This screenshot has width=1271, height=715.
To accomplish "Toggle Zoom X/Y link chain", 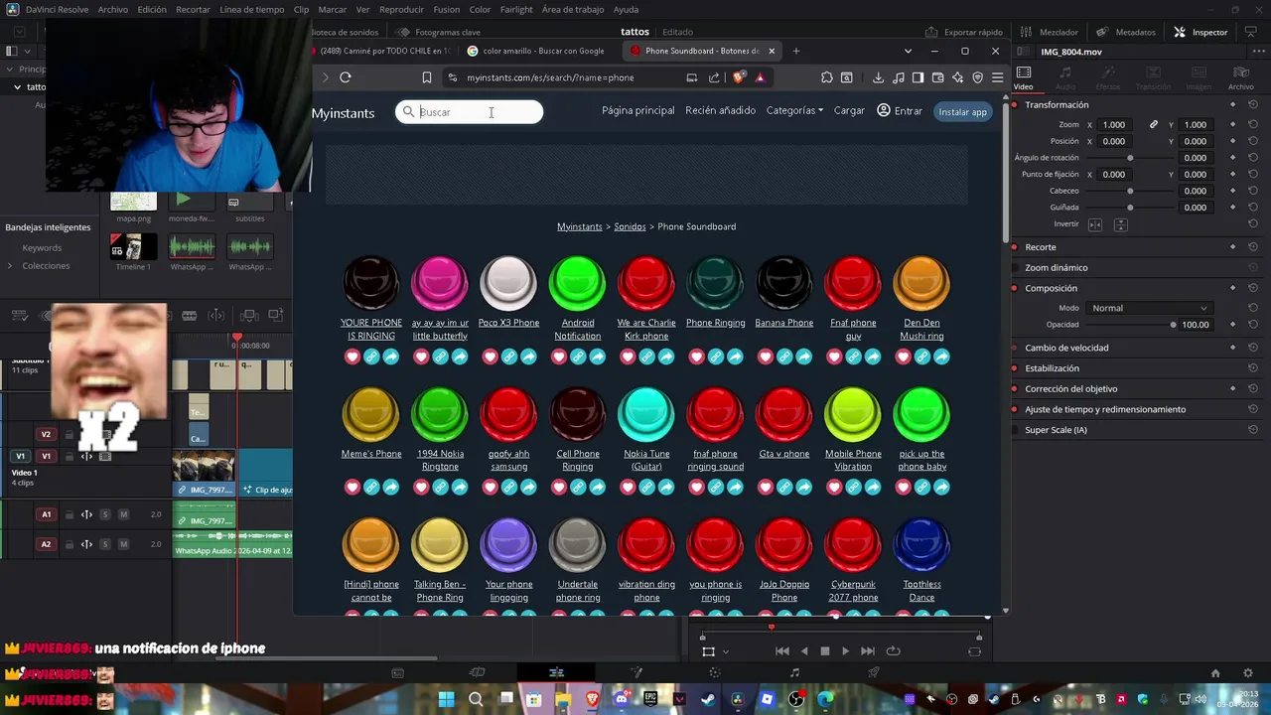I will point(1154,124).
